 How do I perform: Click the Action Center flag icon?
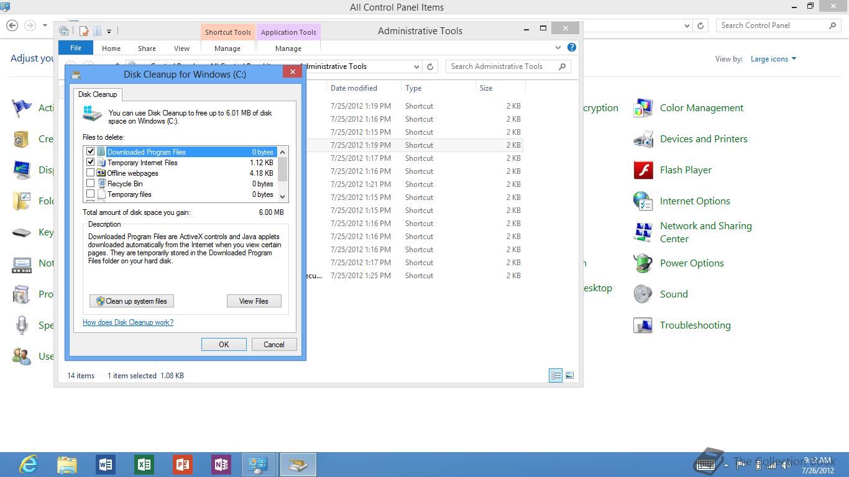pos(22,108)
